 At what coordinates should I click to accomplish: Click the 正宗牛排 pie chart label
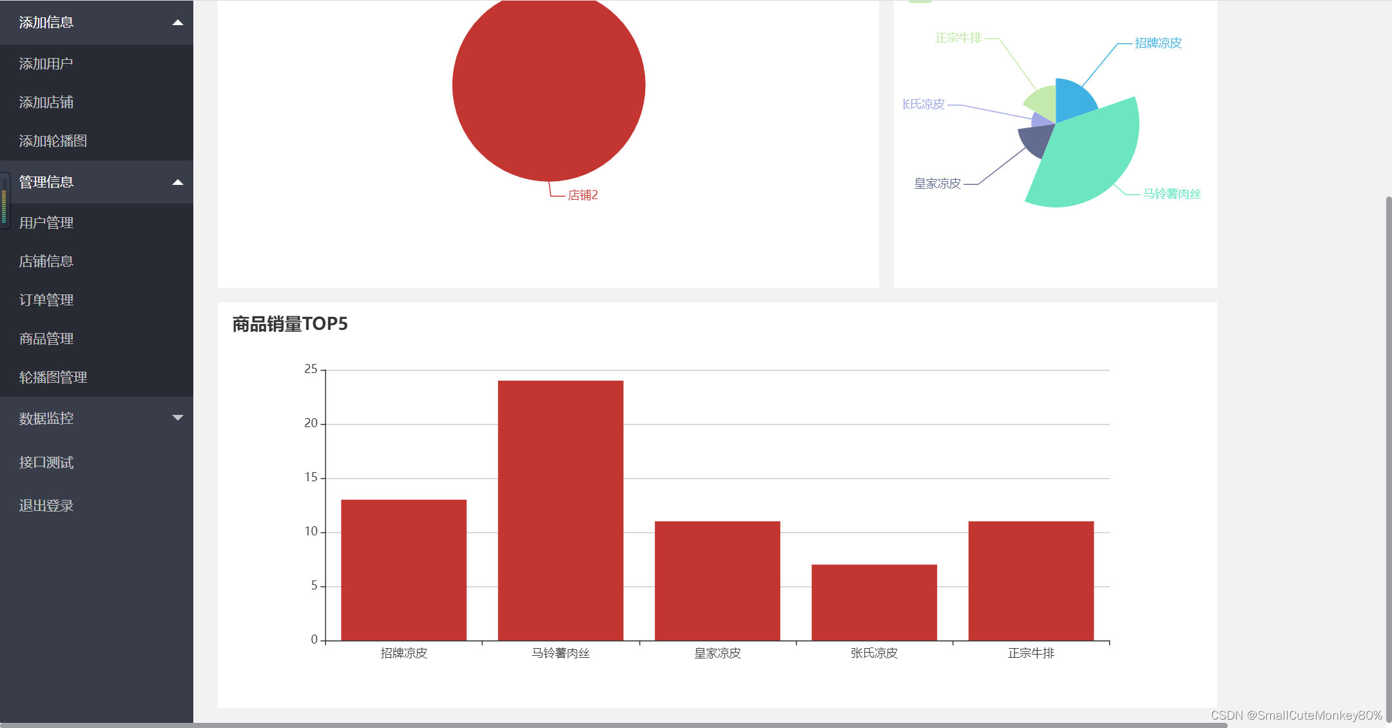[x=958, y=38]
